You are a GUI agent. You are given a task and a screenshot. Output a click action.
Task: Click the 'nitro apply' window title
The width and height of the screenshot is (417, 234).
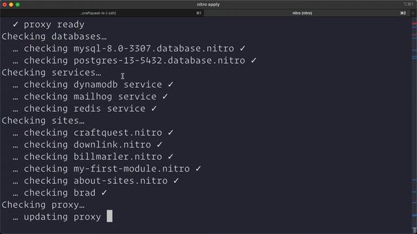pos(208,5)
